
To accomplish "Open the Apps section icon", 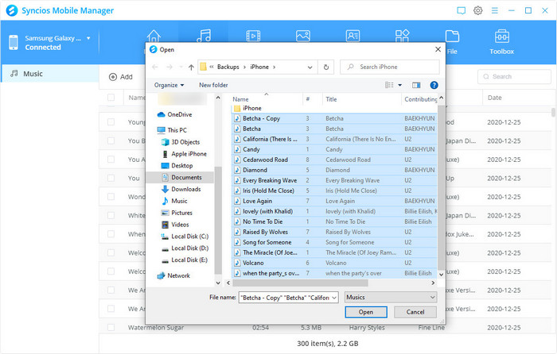I will tap(402, 37).
